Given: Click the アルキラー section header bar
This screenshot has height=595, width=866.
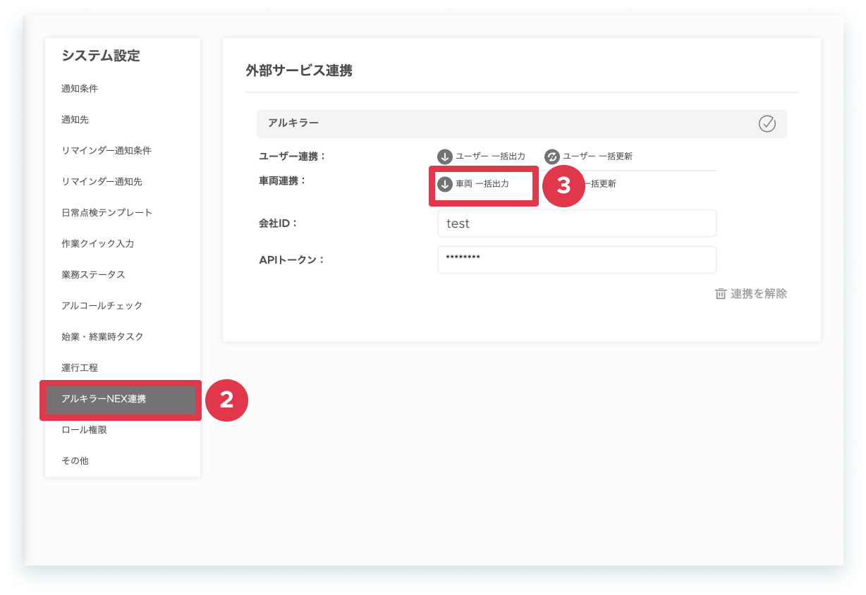Looking at the screenshot, I should point(522,123).
